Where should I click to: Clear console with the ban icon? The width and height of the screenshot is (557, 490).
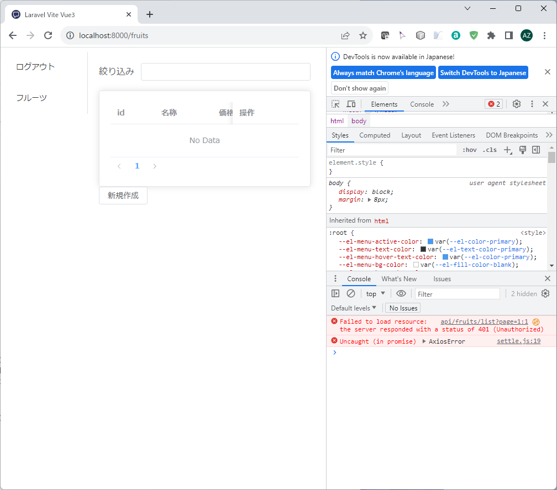(x=350, y=293)
